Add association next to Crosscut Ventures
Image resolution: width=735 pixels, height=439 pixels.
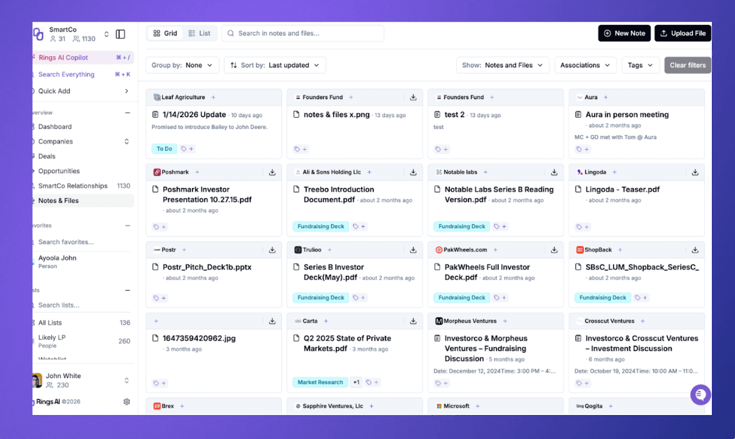[x=643, y=321]
